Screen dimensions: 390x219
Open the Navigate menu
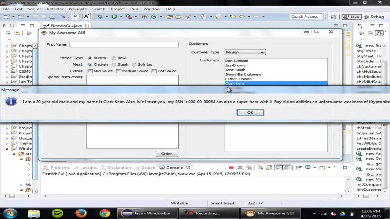[x=78, y=9]
